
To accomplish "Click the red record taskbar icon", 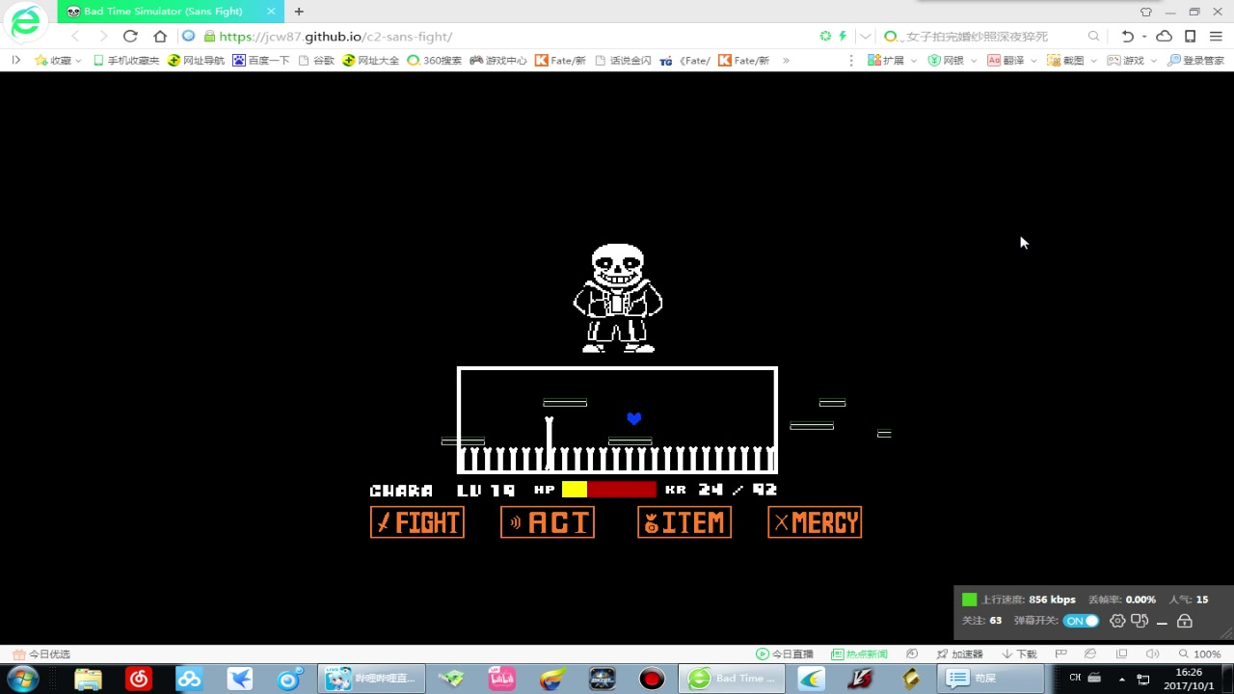I will 652,679.
